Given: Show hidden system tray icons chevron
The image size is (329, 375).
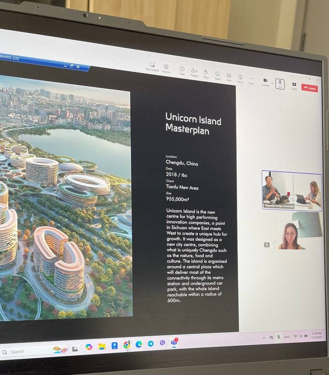Looking at the screenshot, I should point(264,338).
